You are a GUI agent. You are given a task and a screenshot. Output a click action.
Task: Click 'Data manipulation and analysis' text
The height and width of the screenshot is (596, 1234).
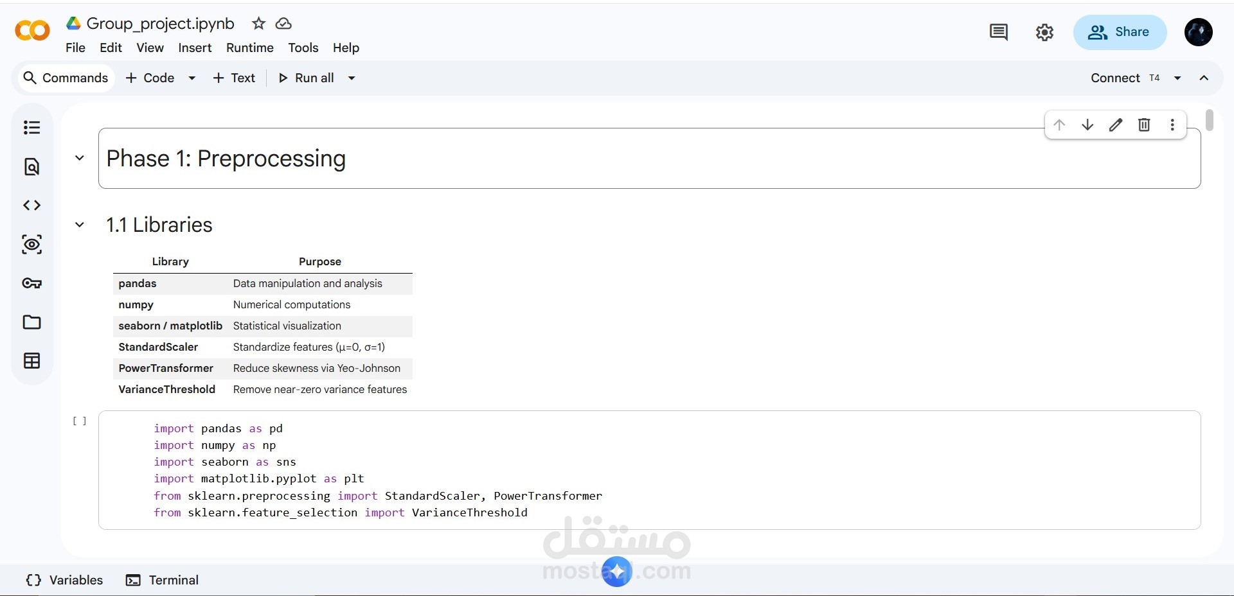(x=308, y=283)
